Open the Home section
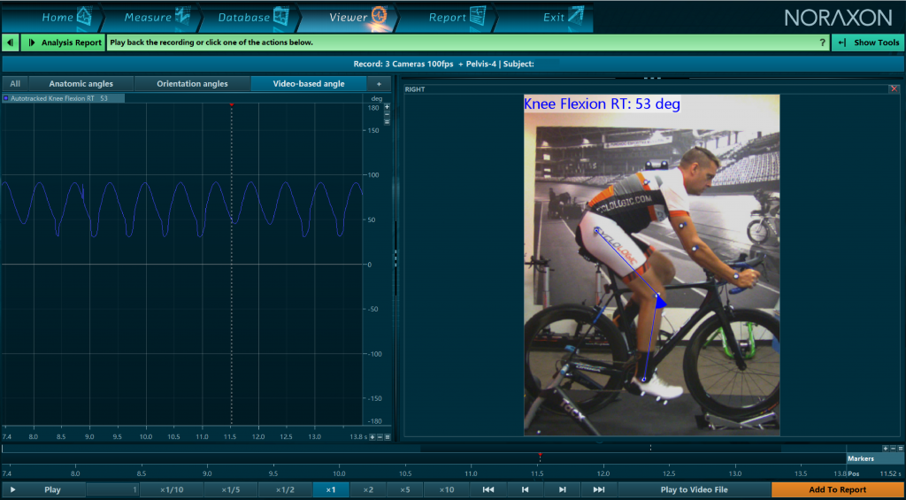The image size is (906, 500). click(x=50, y=18)
